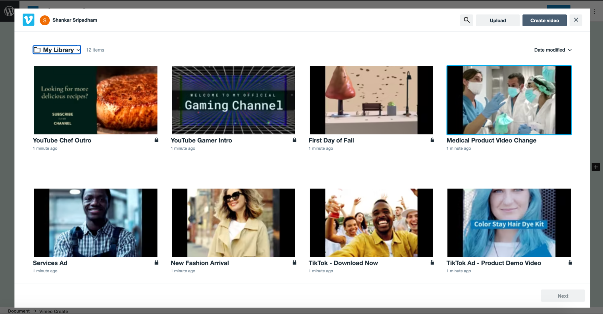This screenshot has width=603, height=314.
Task: Expand the My Library folder dropdown
Action: click(57, 50)
